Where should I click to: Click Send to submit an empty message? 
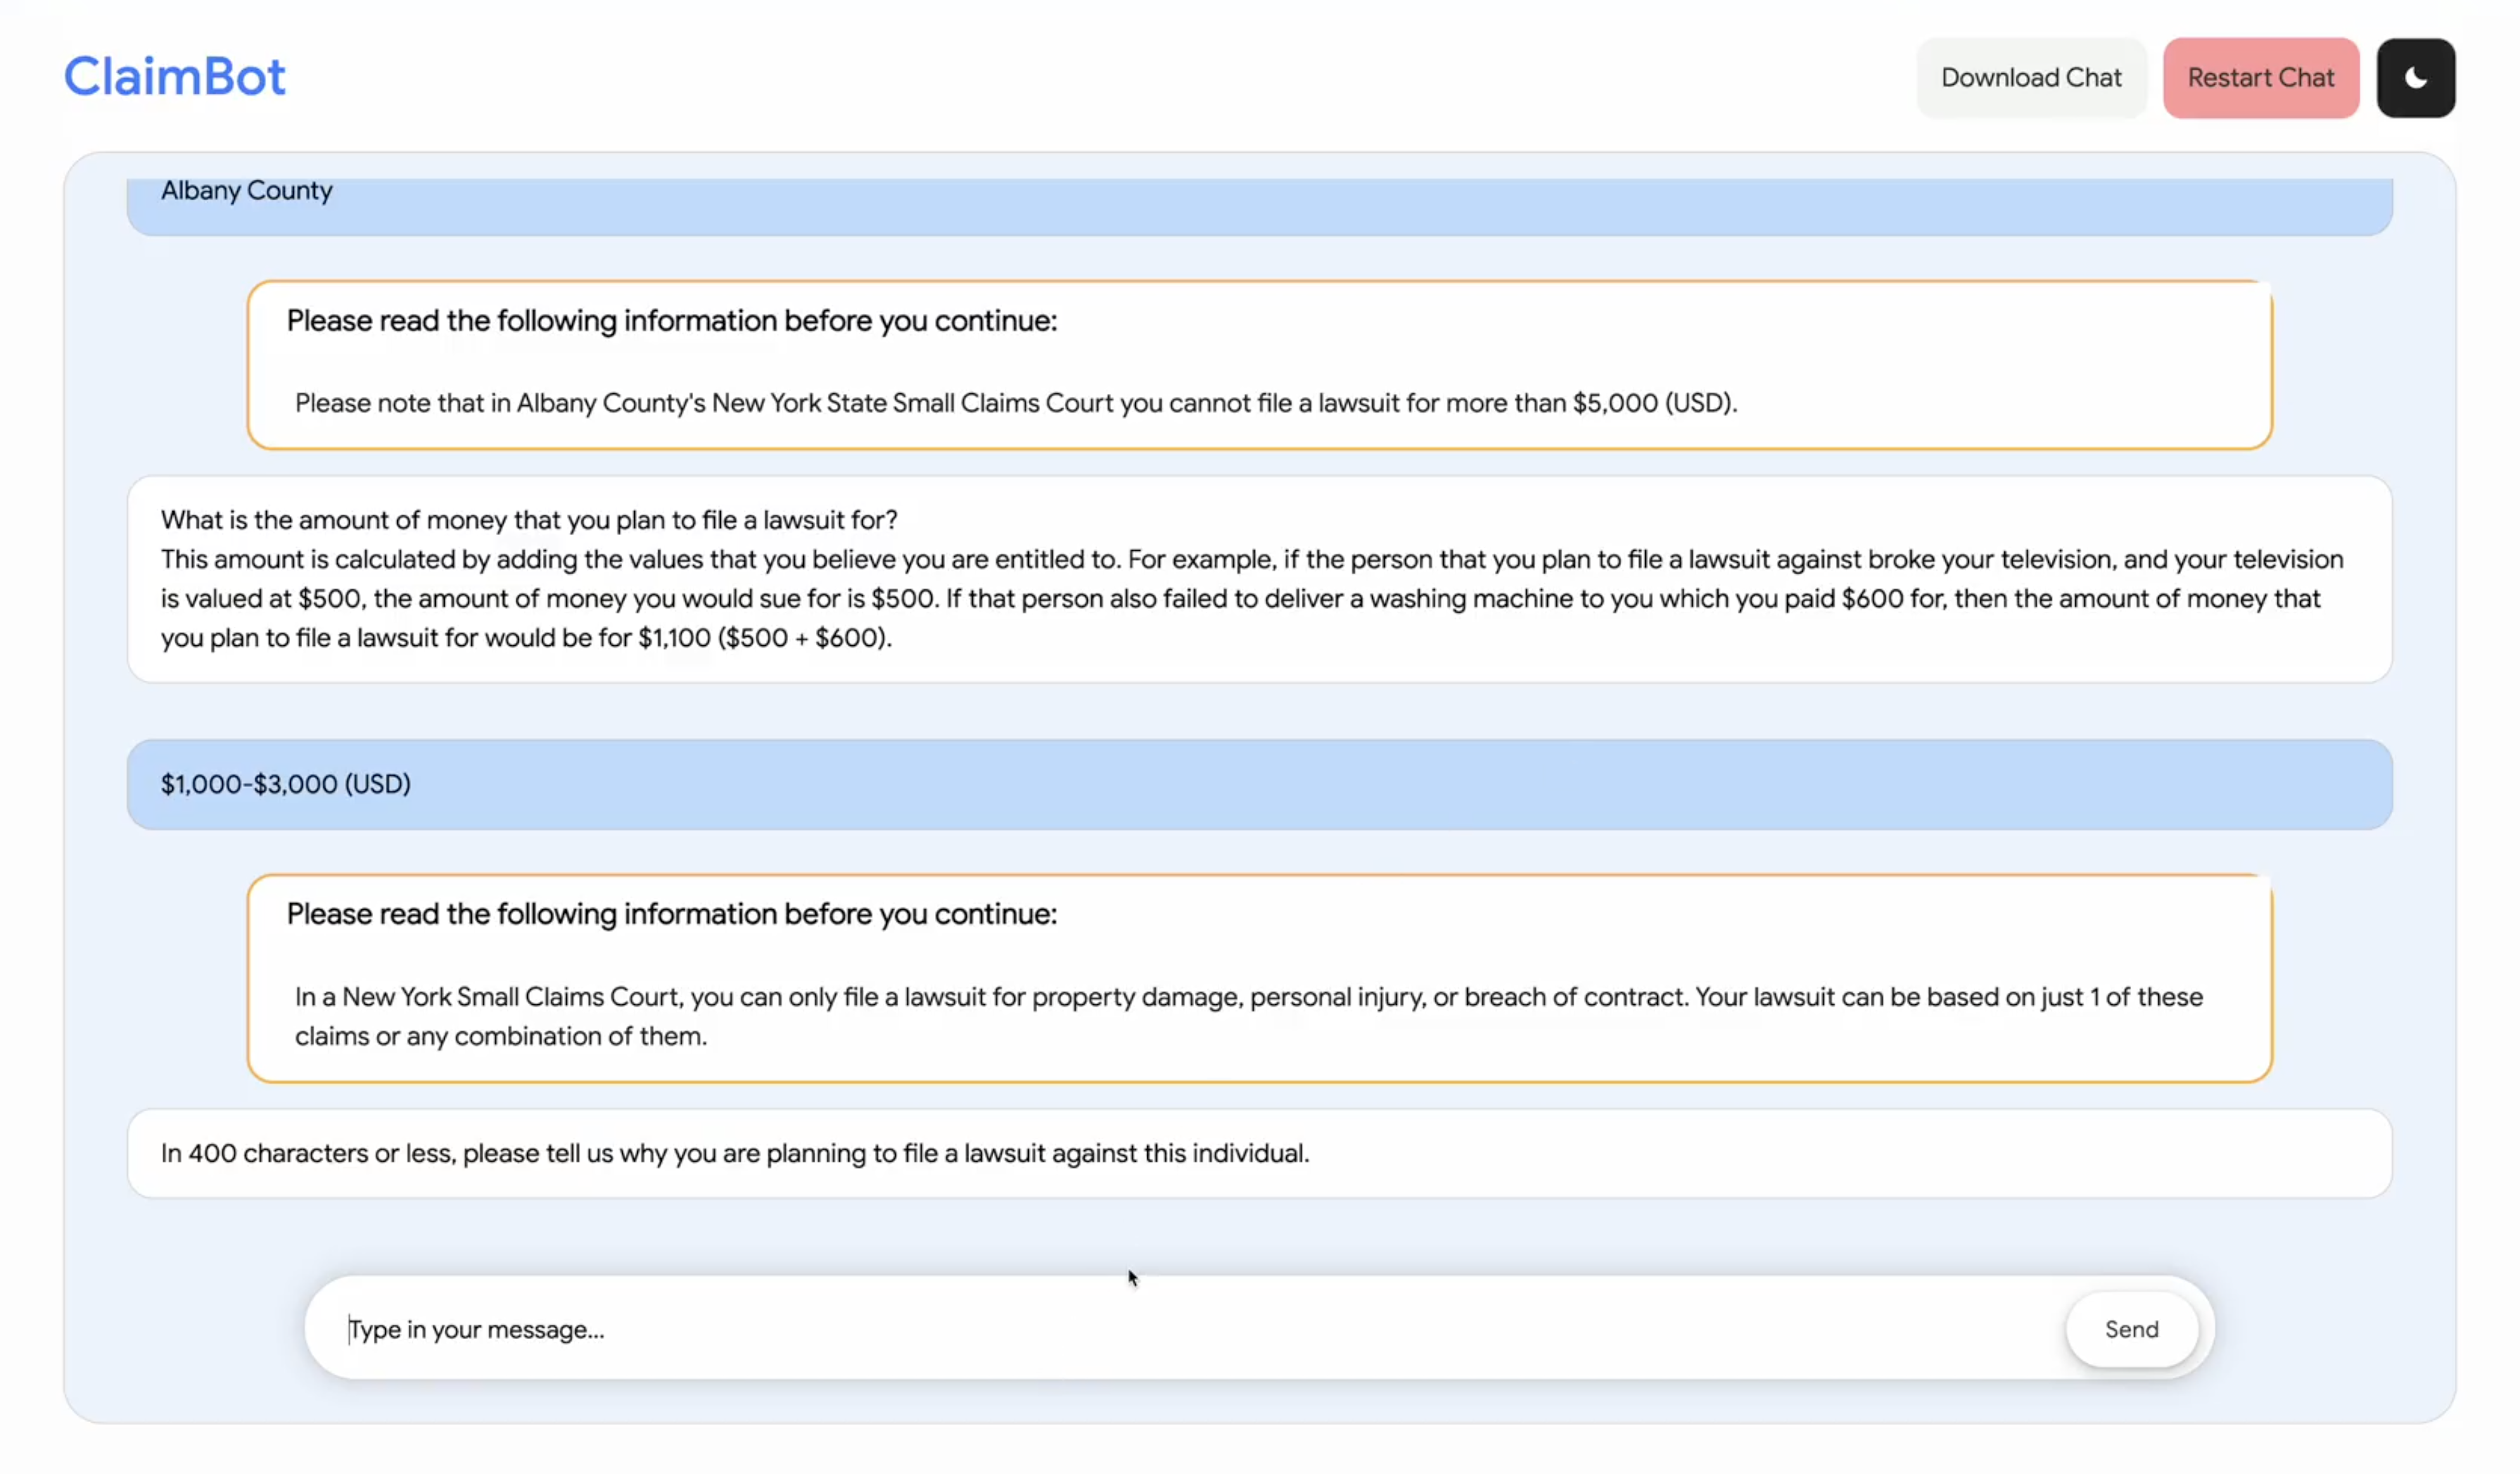pyautogui.click(x=2131, y=1329)
